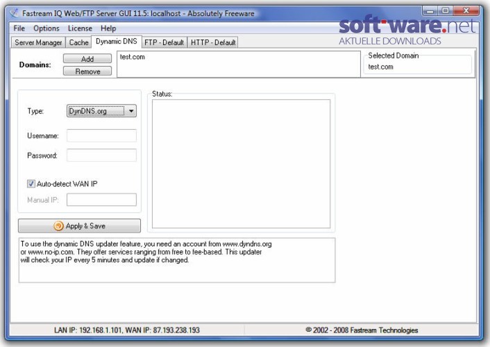Maximize the Fastream window
This screenshot has width=490, height=347.
point(446,11)
